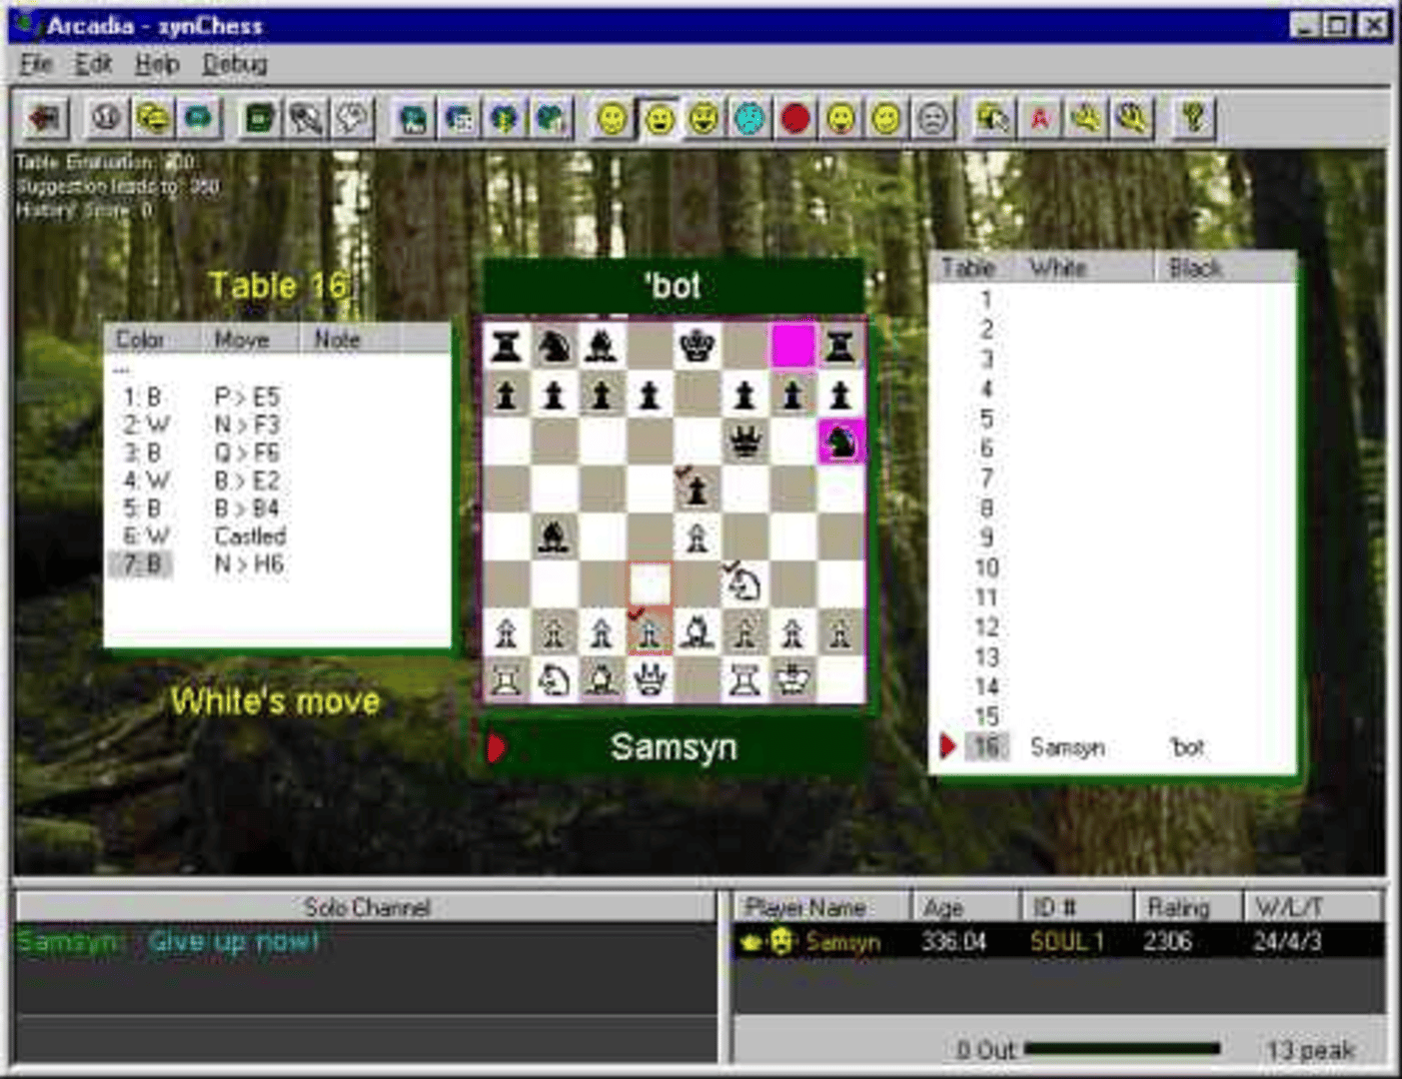Click the yellow question mark help icon
The image size is (1402, 1079).
(x=1192, y=119)
